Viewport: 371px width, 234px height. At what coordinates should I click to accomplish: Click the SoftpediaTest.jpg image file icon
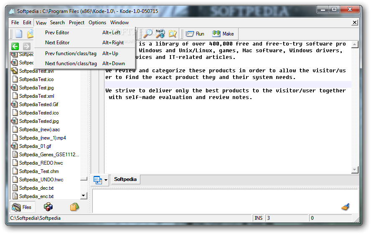[x=14, y=88]
